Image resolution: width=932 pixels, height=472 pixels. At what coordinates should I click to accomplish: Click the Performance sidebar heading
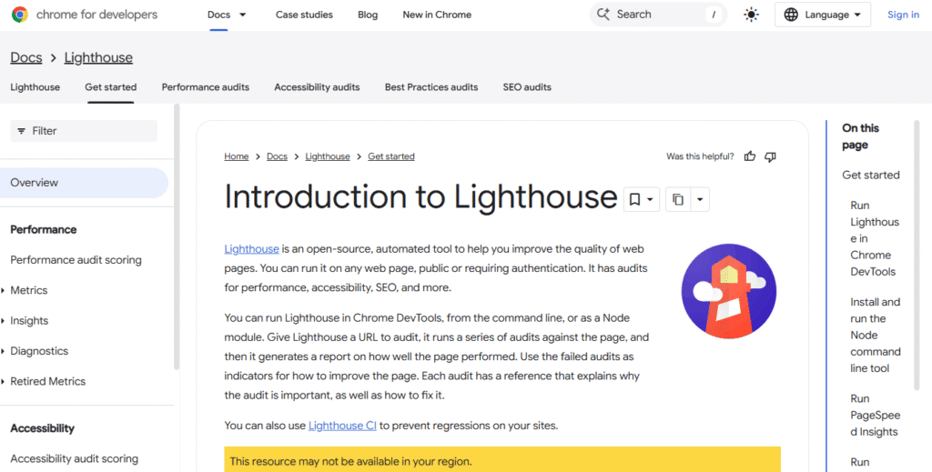click(44, 230)
